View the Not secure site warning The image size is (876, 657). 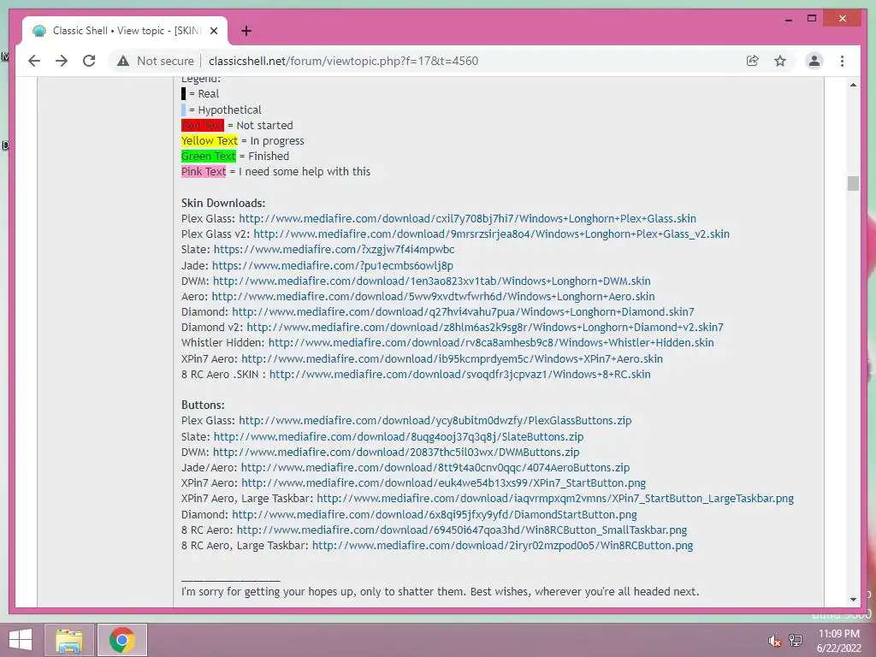(156, 61)
